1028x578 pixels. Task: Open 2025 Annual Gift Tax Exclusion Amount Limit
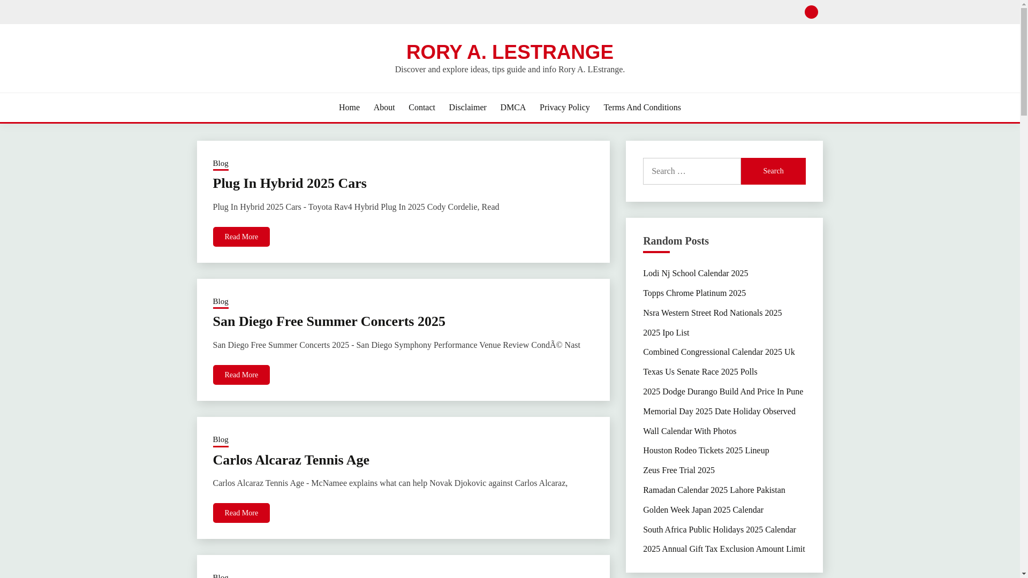pyautogui.click(x=724, y=549)
